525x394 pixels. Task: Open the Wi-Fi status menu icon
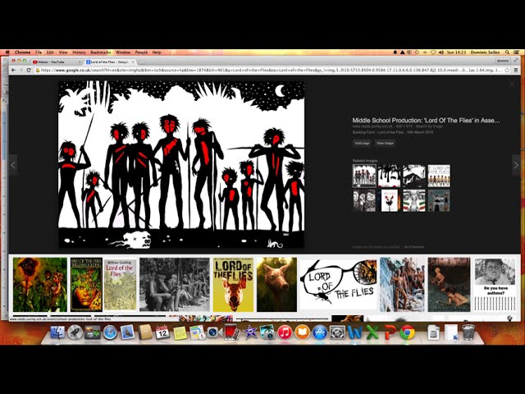[x=433, y=53]
